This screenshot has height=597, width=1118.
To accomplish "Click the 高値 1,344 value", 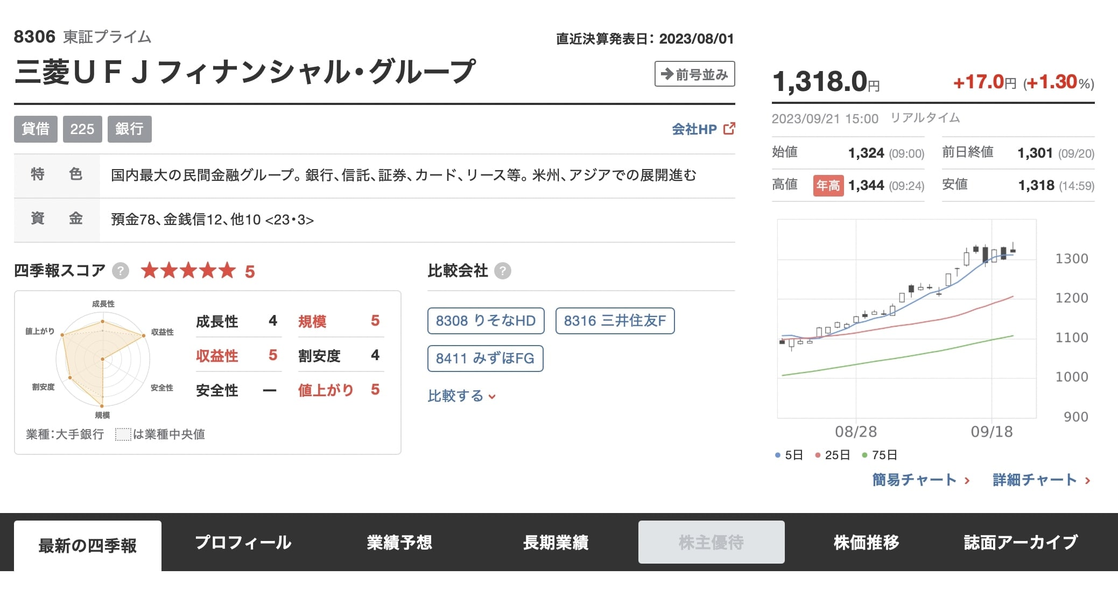I will tap(866, 186).
